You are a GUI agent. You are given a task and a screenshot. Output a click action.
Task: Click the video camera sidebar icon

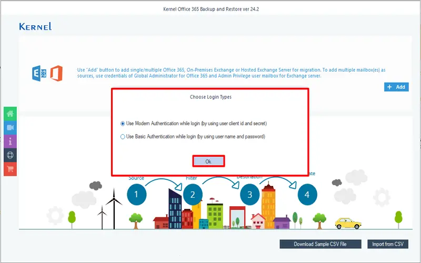[10, 127]
